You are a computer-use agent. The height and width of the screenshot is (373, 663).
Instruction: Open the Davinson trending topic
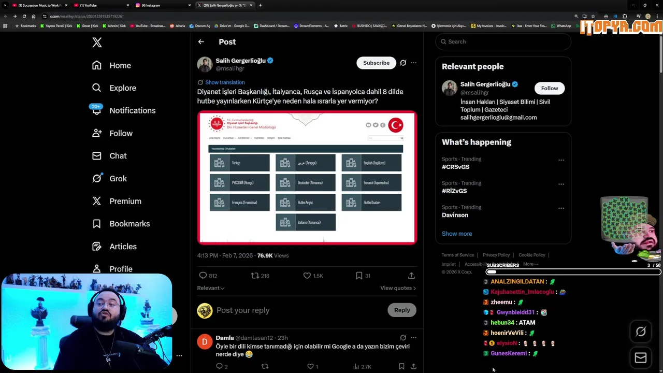[455, 215]
